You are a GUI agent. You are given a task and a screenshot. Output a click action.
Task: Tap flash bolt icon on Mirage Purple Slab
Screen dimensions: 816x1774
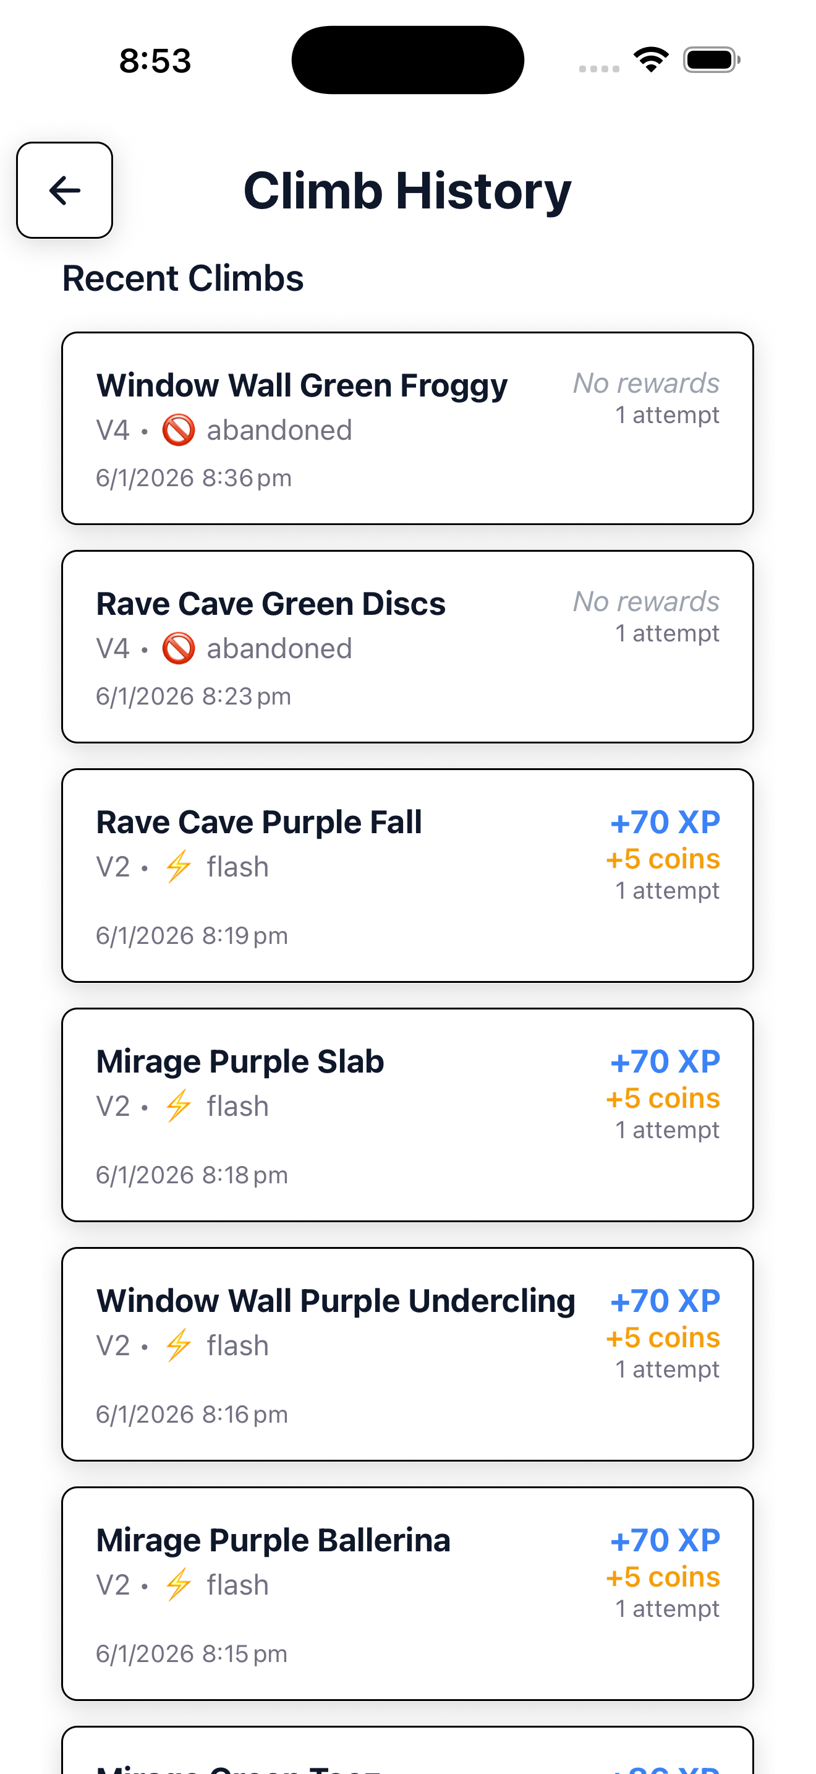pos(178,1106)
